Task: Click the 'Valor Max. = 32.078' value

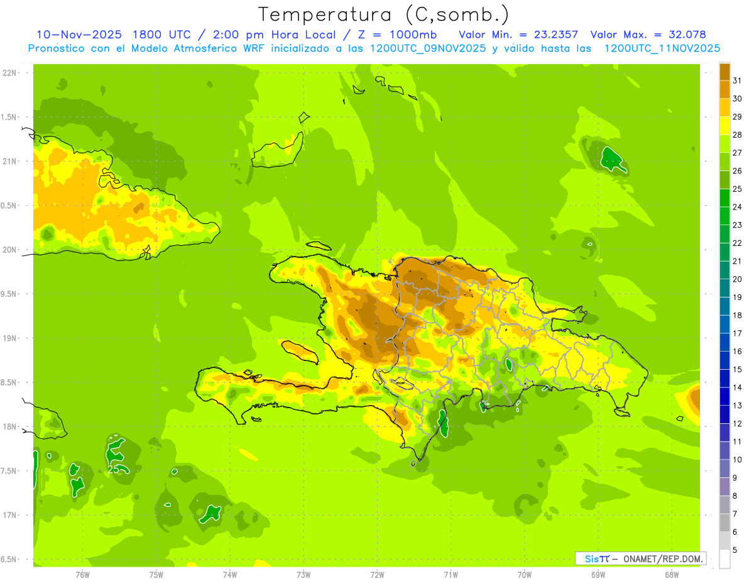Action: pyautogui.click(x=648, y=35)
